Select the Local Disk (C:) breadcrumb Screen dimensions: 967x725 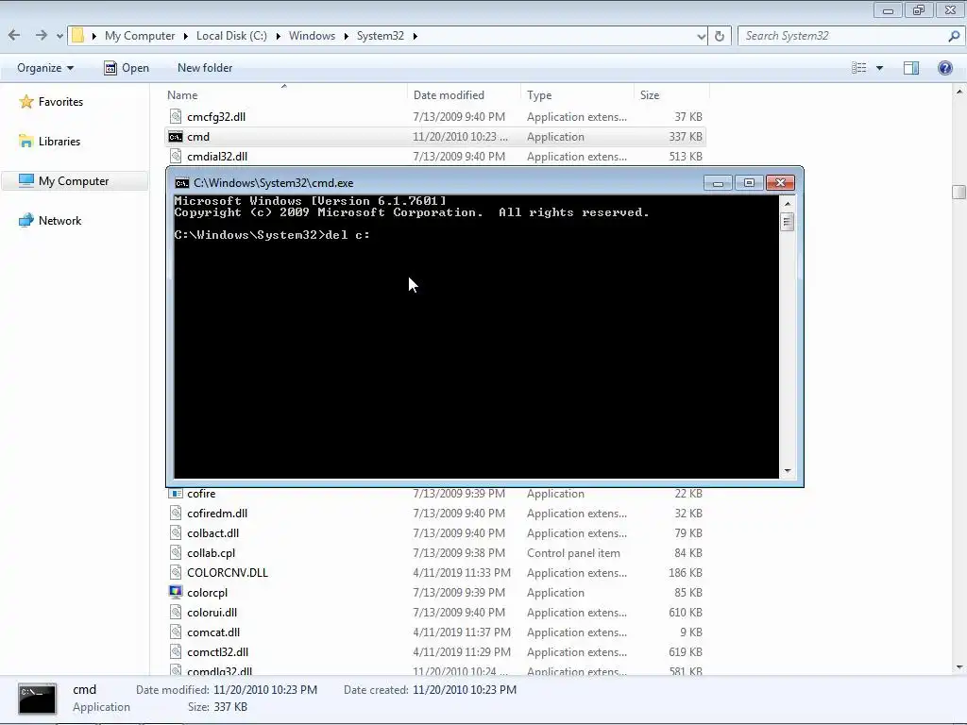pos(231,36)
